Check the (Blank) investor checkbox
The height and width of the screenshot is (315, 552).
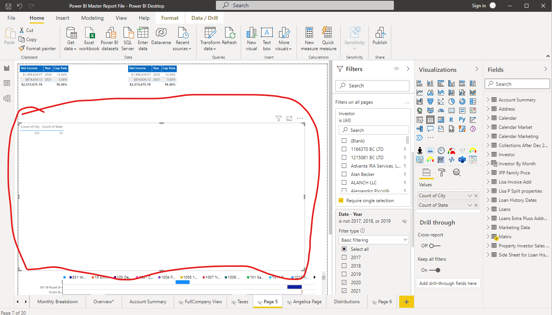(344, 141)
